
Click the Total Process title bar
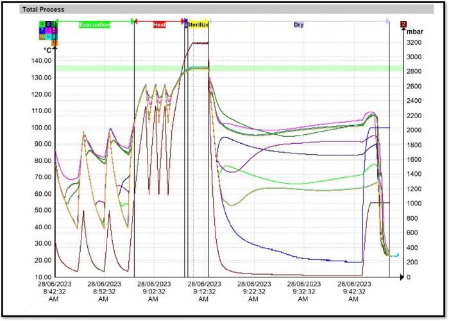(226, 9)
